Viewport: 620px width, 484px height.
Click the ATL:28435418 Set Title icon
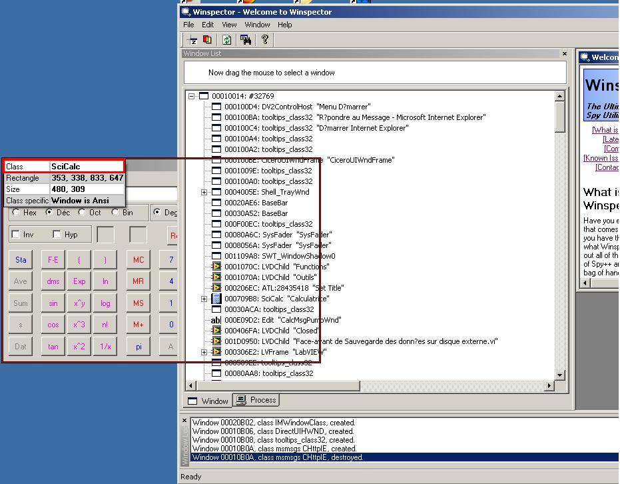(x=216, y=288)
